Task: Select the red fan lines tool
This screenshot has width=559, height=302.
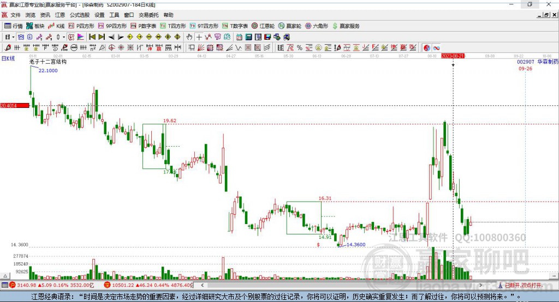Action: pyautogui.click(x=201, y=48)
